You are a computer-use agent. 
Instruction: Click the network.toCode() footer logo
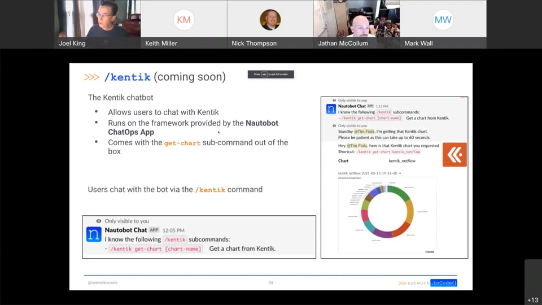coord(427,283)
